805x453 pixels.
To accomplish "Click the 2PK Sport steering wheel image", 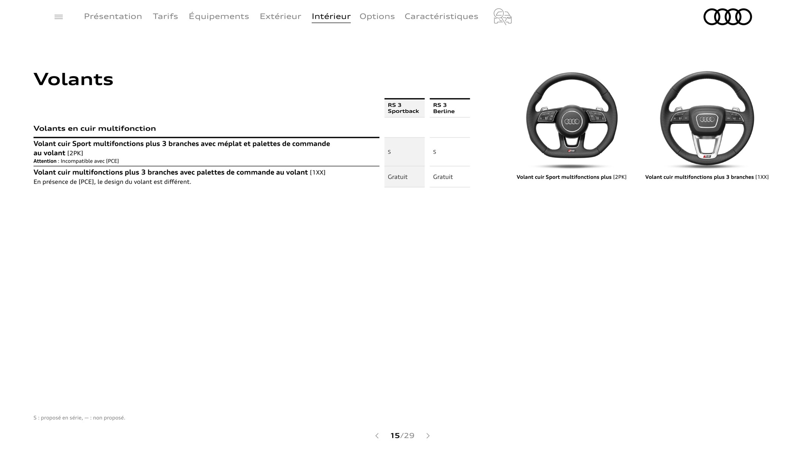I will tap(571, 120).
